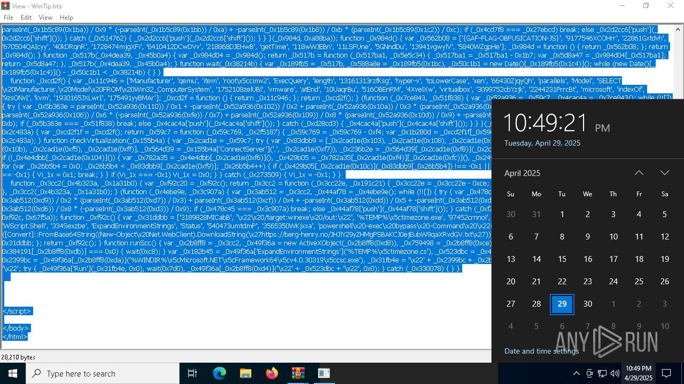Screen dimensions: 684x384
Task: Select April 29 in the calendar
Action: pyautogui.click(x=562, y=304)
